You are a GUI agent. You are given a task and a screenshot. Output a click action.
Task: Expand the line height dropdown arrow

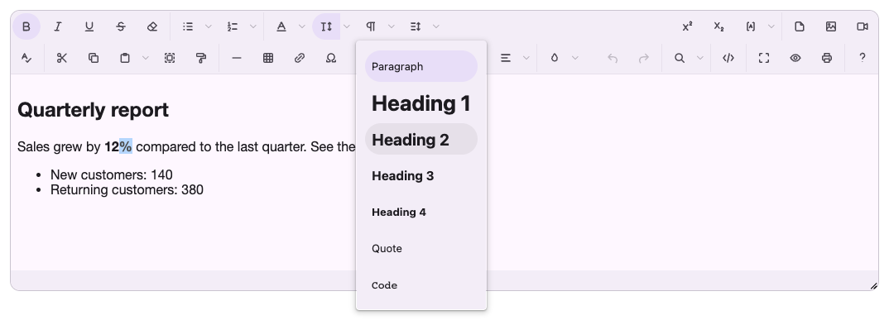436,26
